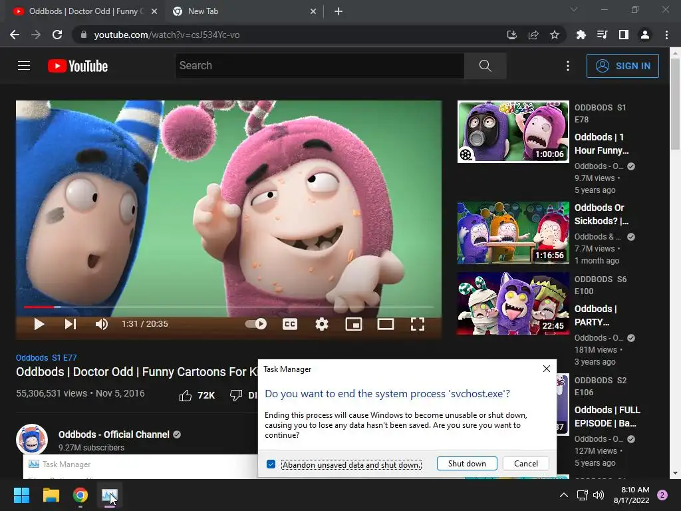Image resolution: width=681 pixels, height=511 pixels.
Task: Click the YouTube logo
Action: point(78,66)
